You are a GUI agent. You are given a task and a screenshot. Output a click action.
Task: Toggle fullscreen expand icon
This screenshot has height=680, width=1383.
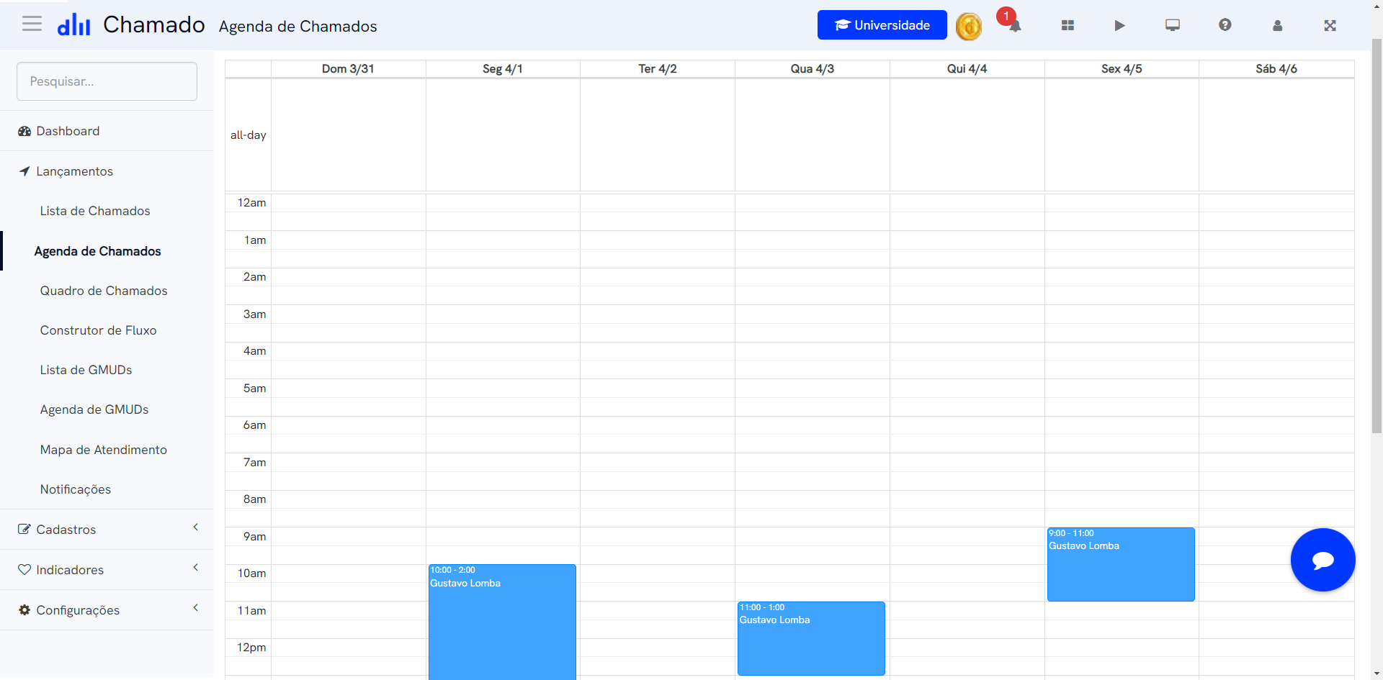tap(1330, 25)
